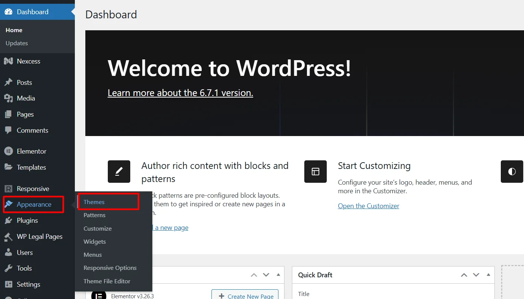Click the Quick Draft widget title
The width and height of the screenshot is (524, 299).
pyautogui.click(x=315, y=275)
